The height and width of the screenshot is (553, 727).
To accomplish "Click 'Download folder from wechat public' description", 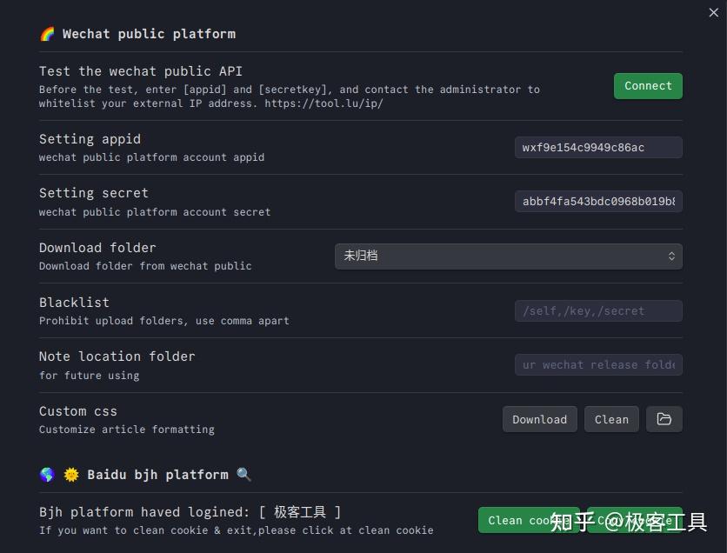I will point(145,266).
